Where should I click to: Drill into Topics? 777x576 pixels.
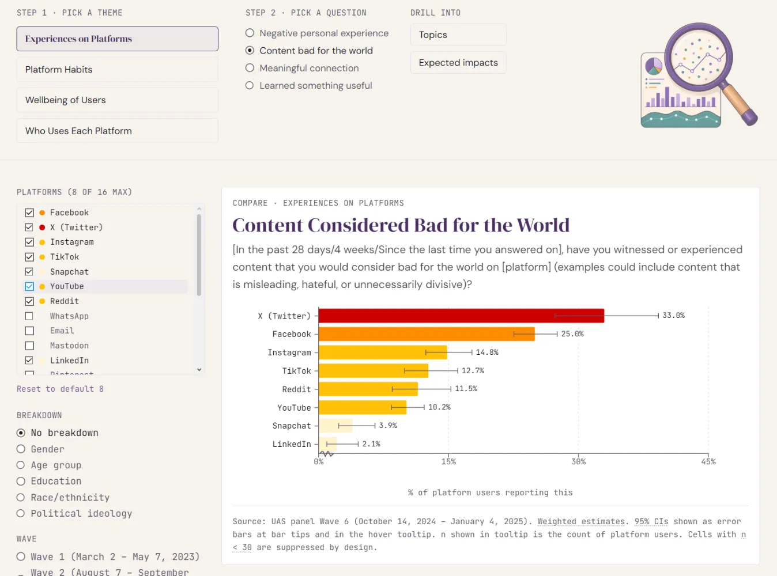[458, 35]
